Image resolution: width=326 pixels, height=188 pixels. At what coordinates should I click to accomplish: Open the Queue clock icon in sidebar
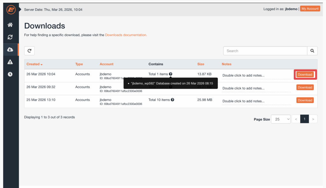pos(10,74)
